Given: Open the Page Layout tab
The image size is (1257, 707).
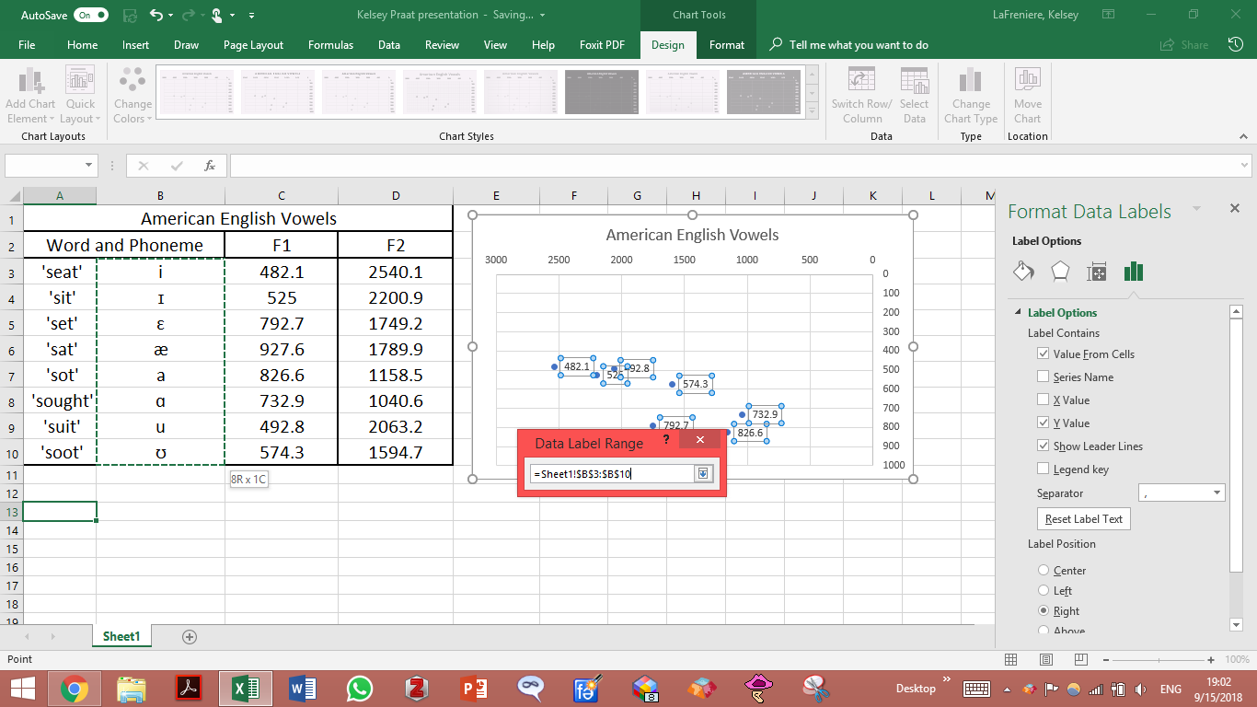Looking at the screenshot, I should 253,44.
